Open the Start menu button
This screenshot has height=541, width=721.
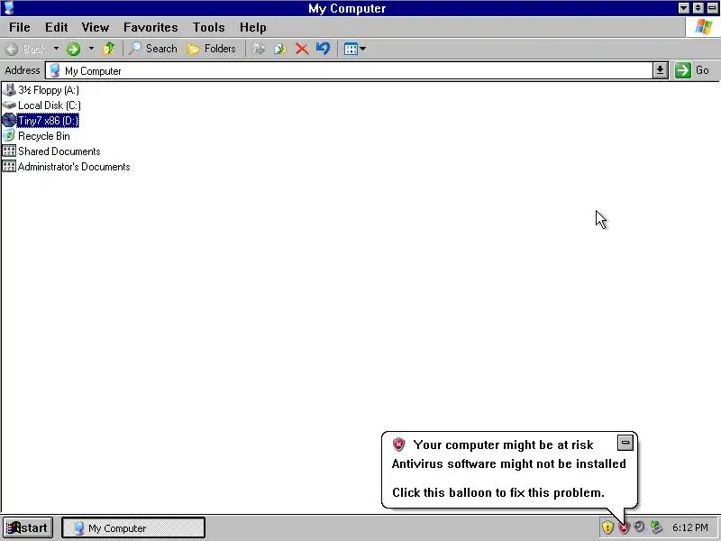[x=28, y=527]
